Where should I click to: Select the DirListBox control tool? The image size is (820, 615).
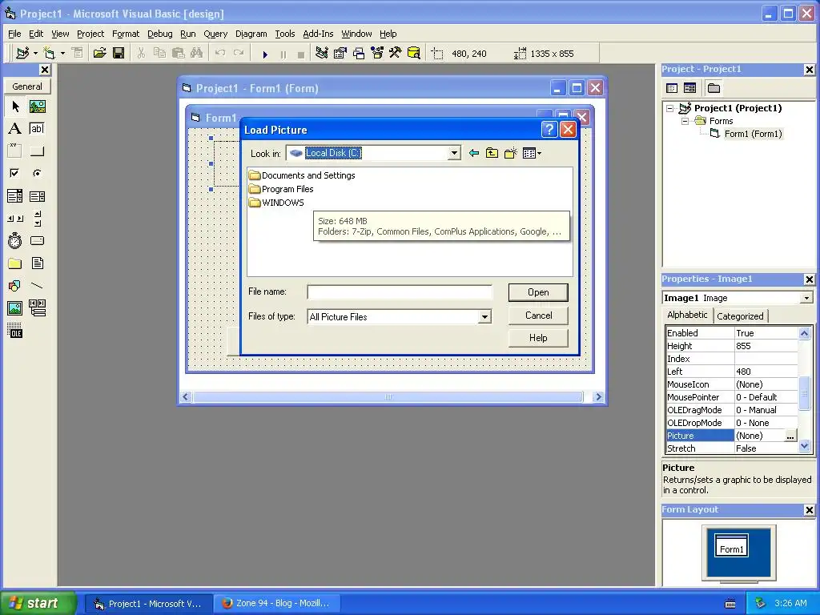point(15,263)
